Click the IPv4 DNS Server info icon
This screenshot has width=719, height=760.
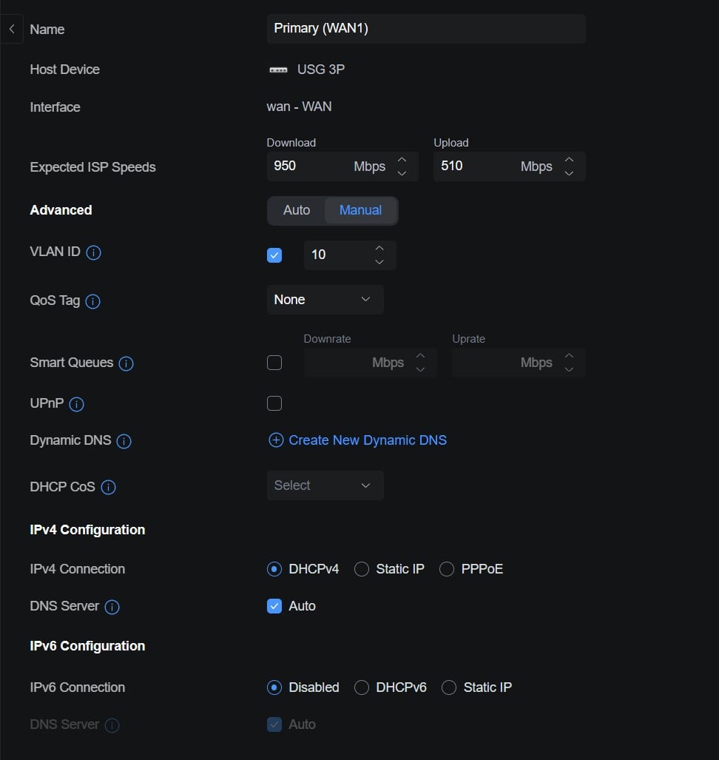pyautogui.click(x=112, y=607)
